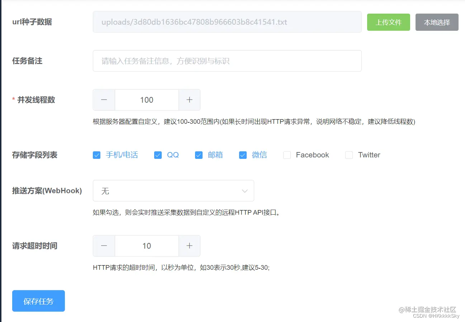Viewport: 465px width, 322px height.
Task: Uncheck the QQ storage field
Action: [x=157, y=155]
